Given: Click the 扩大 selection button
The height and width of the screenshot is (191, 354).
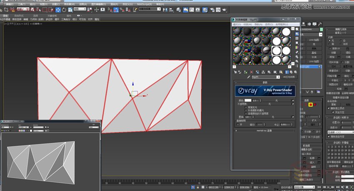Looking at the screenshot, I should 314,120.
